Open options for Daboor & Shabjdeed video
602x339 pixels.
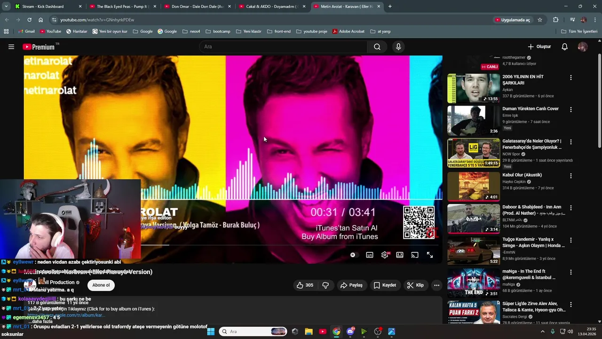coord(571,208)
